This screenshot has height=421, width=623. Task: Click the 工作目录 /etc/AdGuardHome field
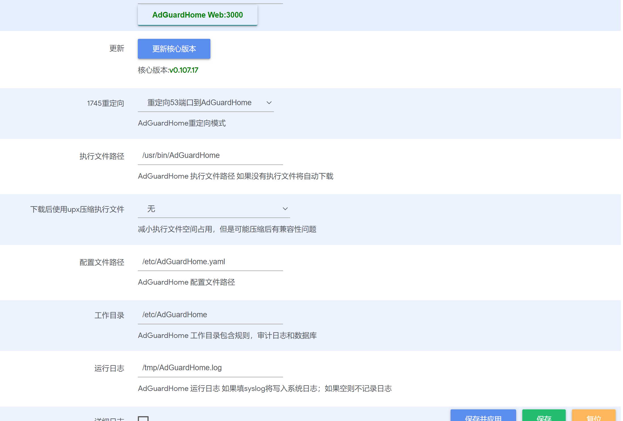(x=210, y=315)
